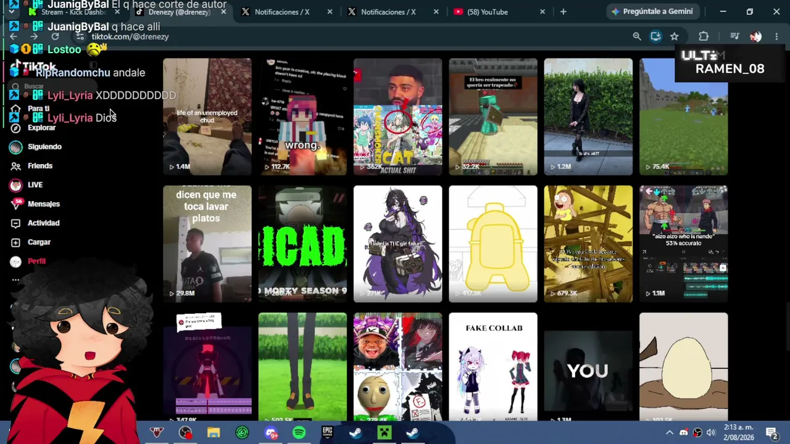The height and width of the screenshot is (444, 790).
Task: Reload the TikTok page
Action: [55, 36]
